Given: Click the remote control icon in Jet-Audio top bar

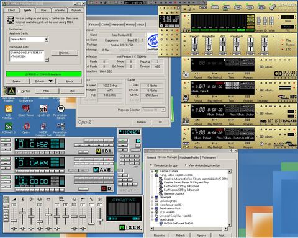Looking at the screenshot, I should 273,7.
